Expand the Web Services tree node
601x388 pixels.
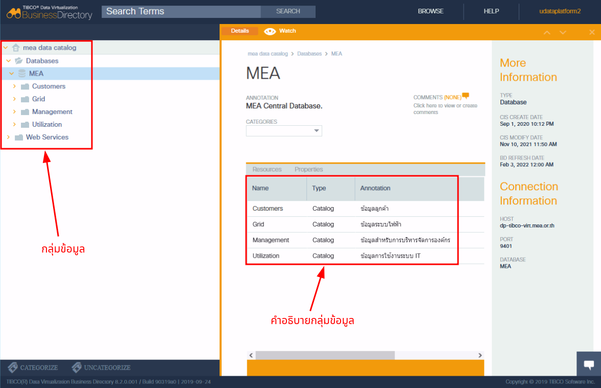click(x=8, y=137)
